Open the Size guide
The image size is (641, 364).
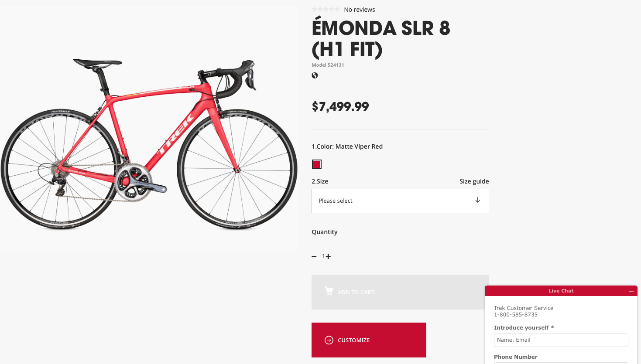coord(474,181)
